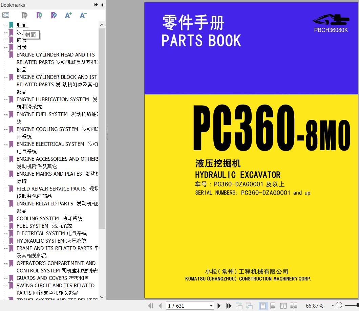
Task: Open ENGINE ELECTRICAL SYSTEM bookmark
Action: (x=57, y=148)
